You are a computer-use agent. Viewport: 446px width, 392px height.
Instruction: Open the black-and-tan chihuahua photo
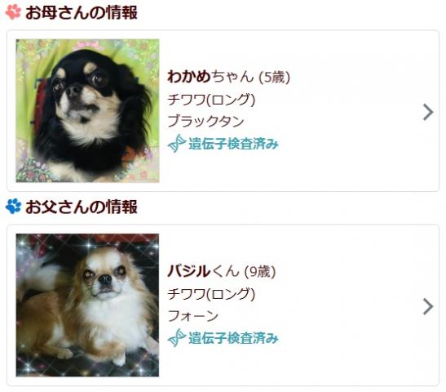pos(87,111)
